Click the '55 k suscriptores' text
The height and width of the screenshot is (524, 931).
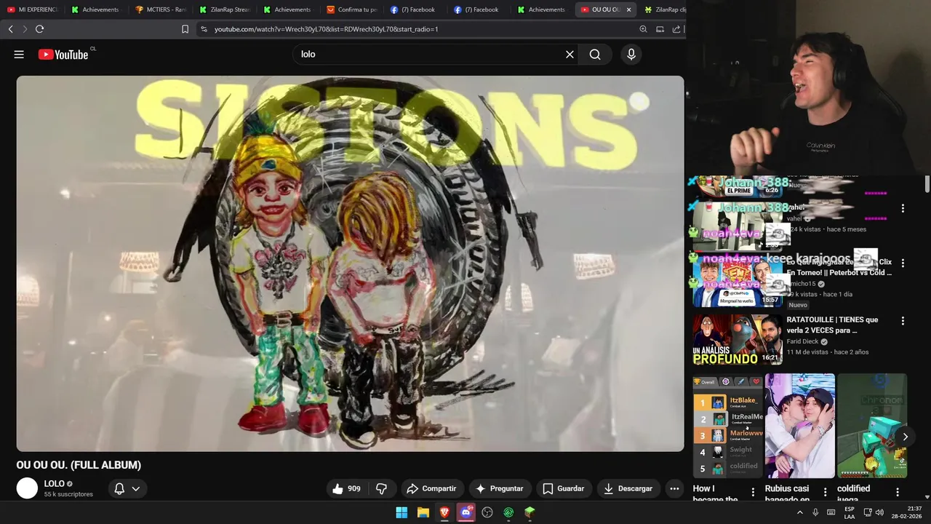pos(68,494)
